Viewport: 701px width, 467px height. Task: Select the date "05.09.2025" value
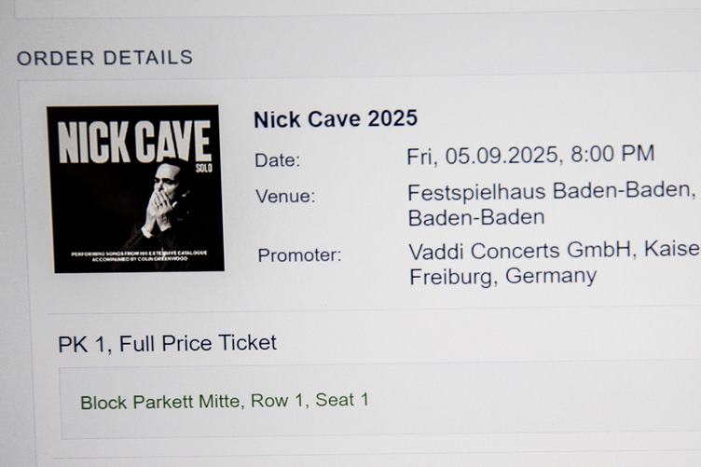pos(502,155)
